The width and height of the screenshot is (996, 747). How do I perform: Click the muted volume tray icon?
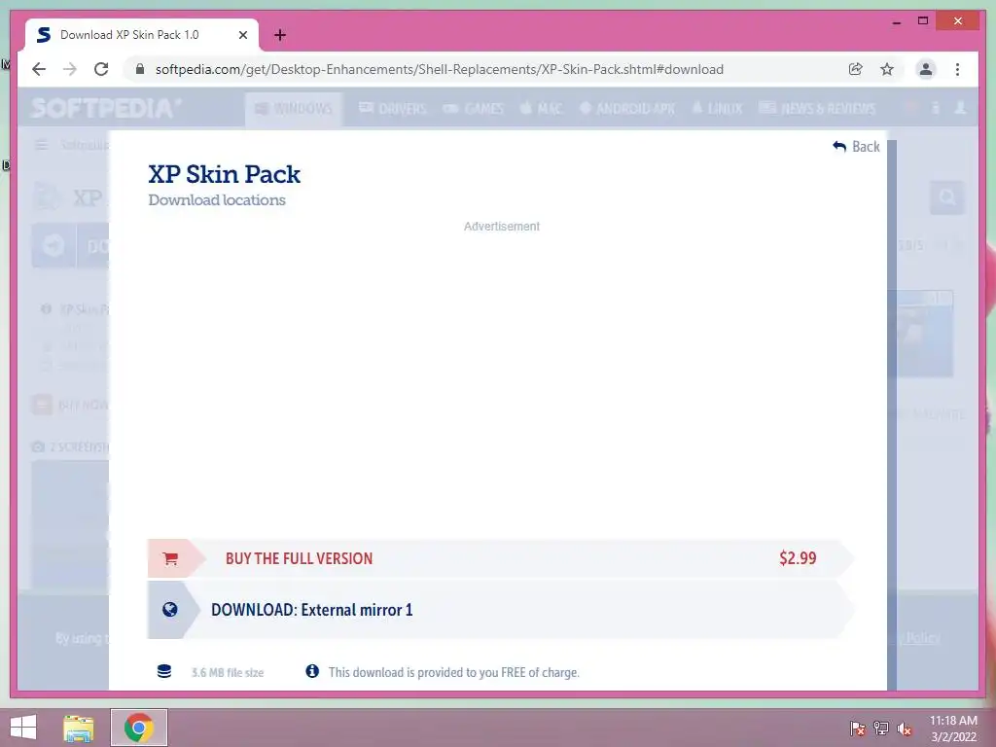point(905,729)
